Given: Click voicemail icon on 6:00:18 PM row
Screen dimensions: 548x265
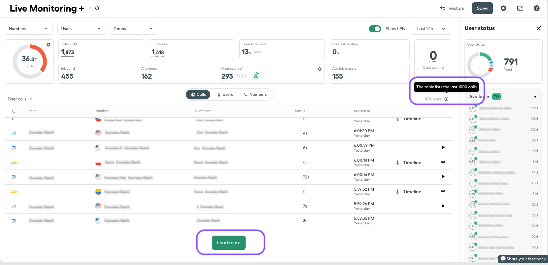Looking at the screenshot, I should [x=443, y=162].
